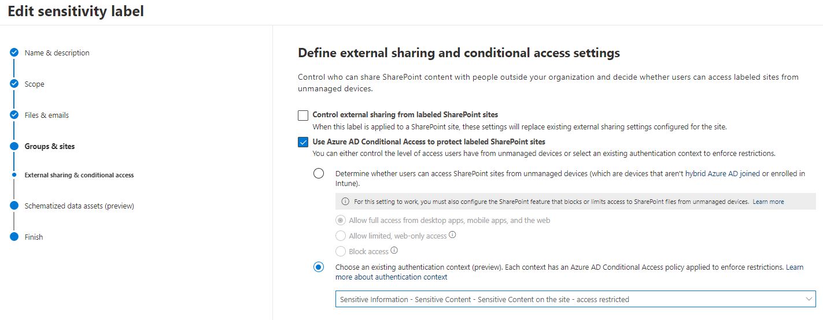Click the dropdown chevron arrow
This screenshot has width=823, height=320.
(x=808, y=299)
